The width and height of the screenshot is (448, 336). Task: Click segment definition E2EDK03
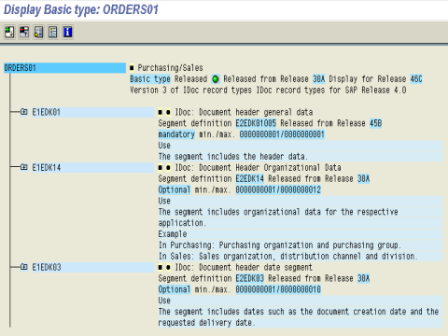(249, 278)
